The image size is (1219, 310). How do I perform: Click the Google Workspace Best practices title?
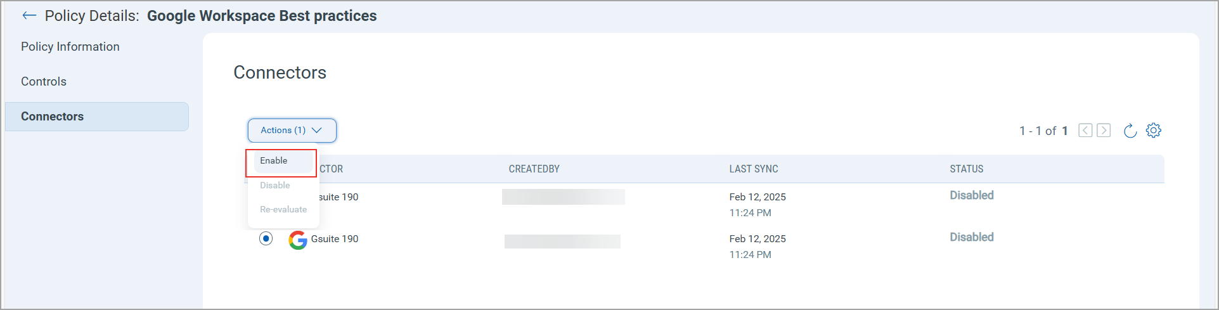click(262, 16)
